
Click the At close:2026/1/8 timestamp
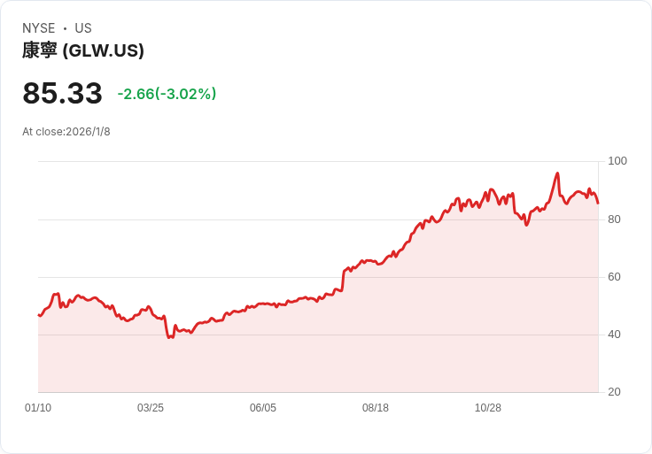[66, 132]
